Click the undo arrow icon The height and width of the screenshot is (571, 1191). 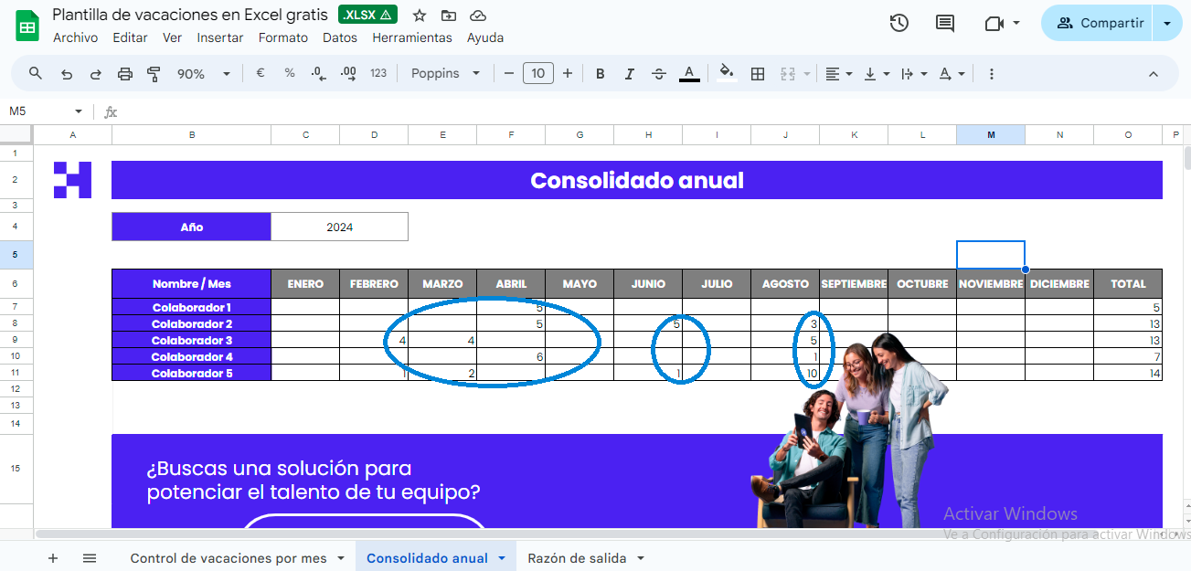point(66,74)
